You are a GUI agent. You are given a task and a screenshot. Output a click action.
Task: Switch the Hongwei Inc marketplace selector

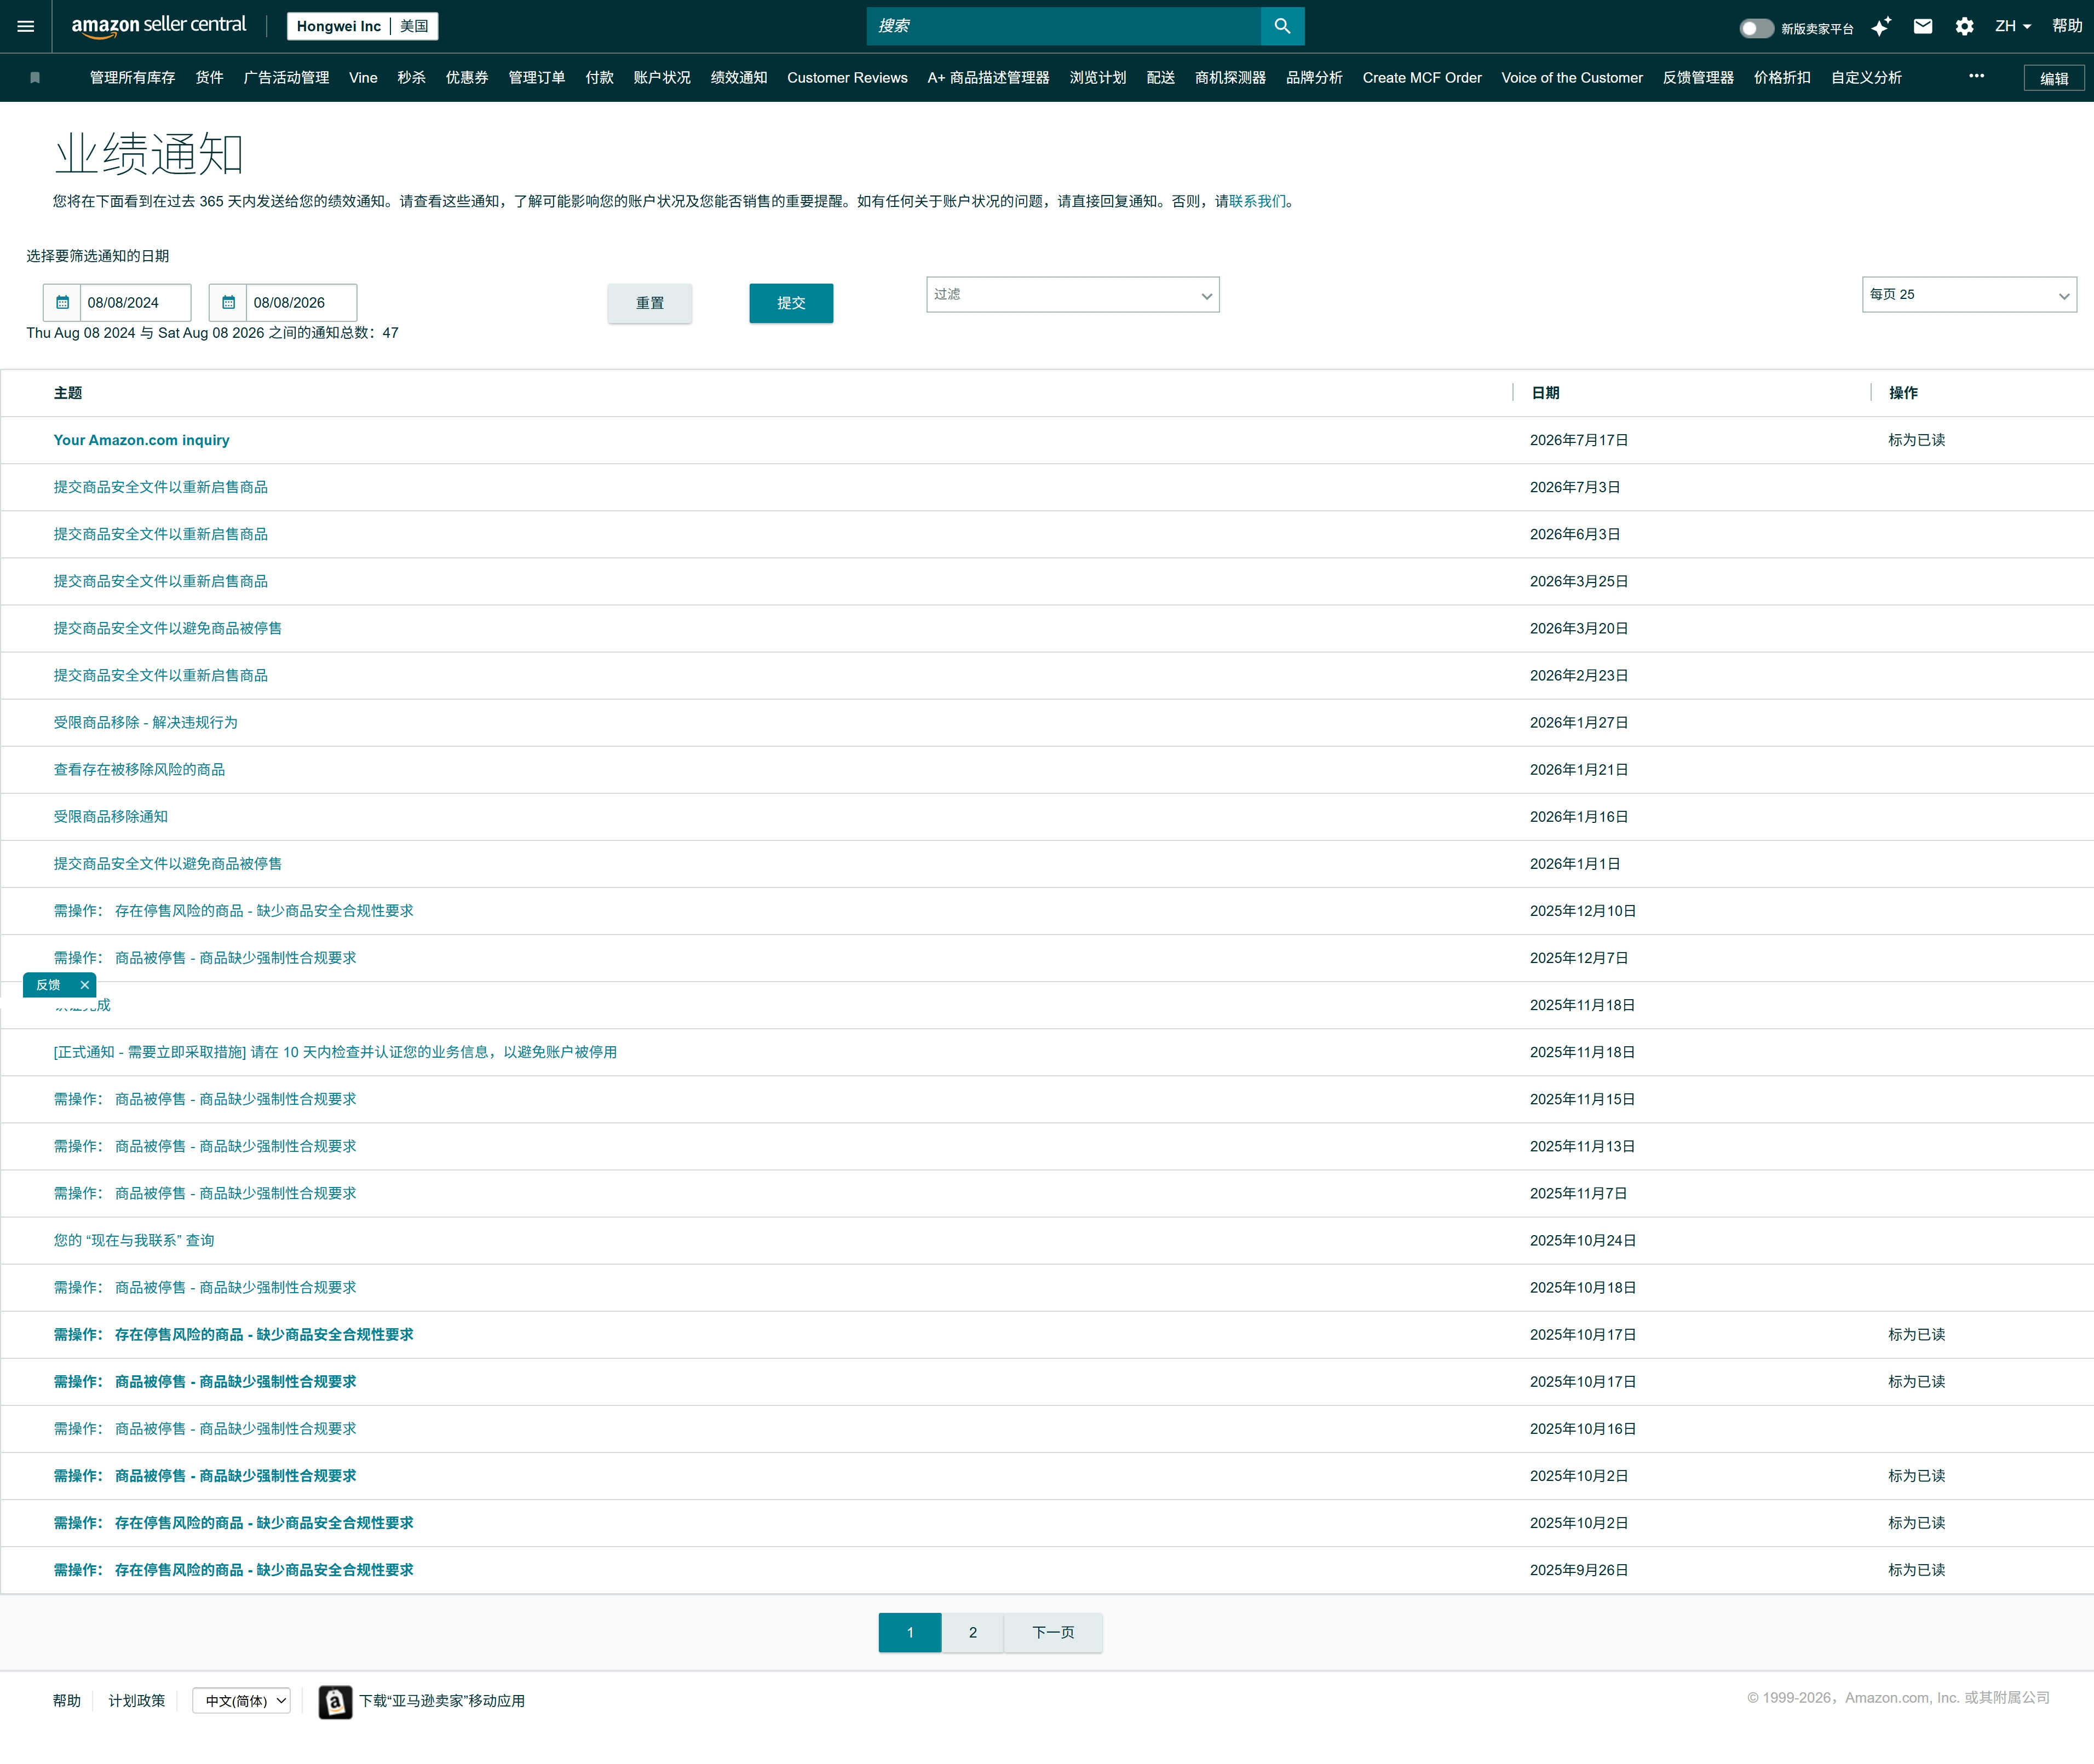tap(363, 26)
